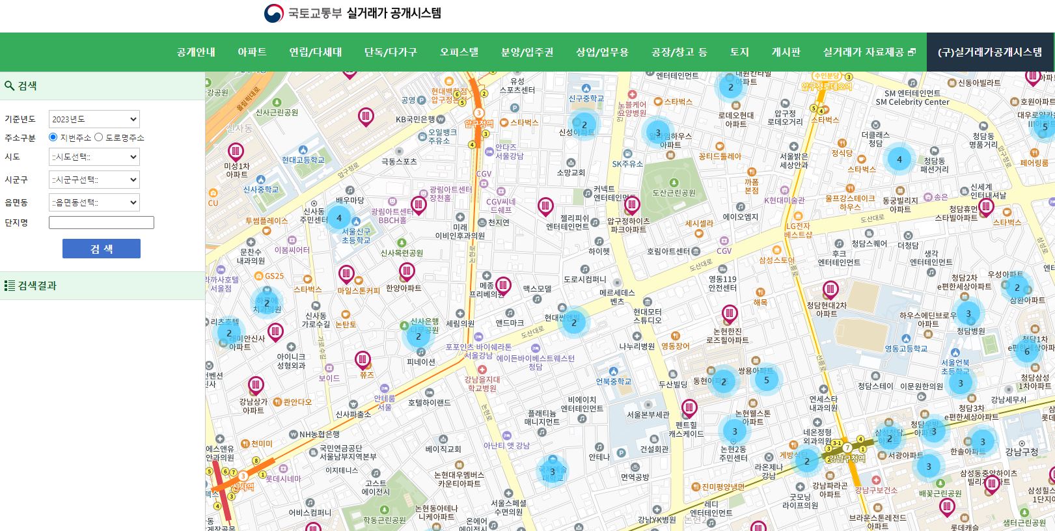Open the 논현한진 로즈힐아파트 marker
Image resolution: width=1055 pixels, height=531 pixels.
pyautogui.click(x=730, y=314)
